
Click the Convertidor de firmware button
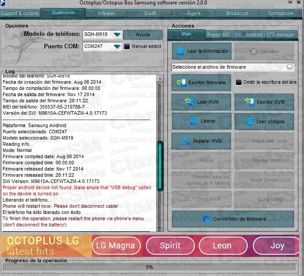(233, 219)
